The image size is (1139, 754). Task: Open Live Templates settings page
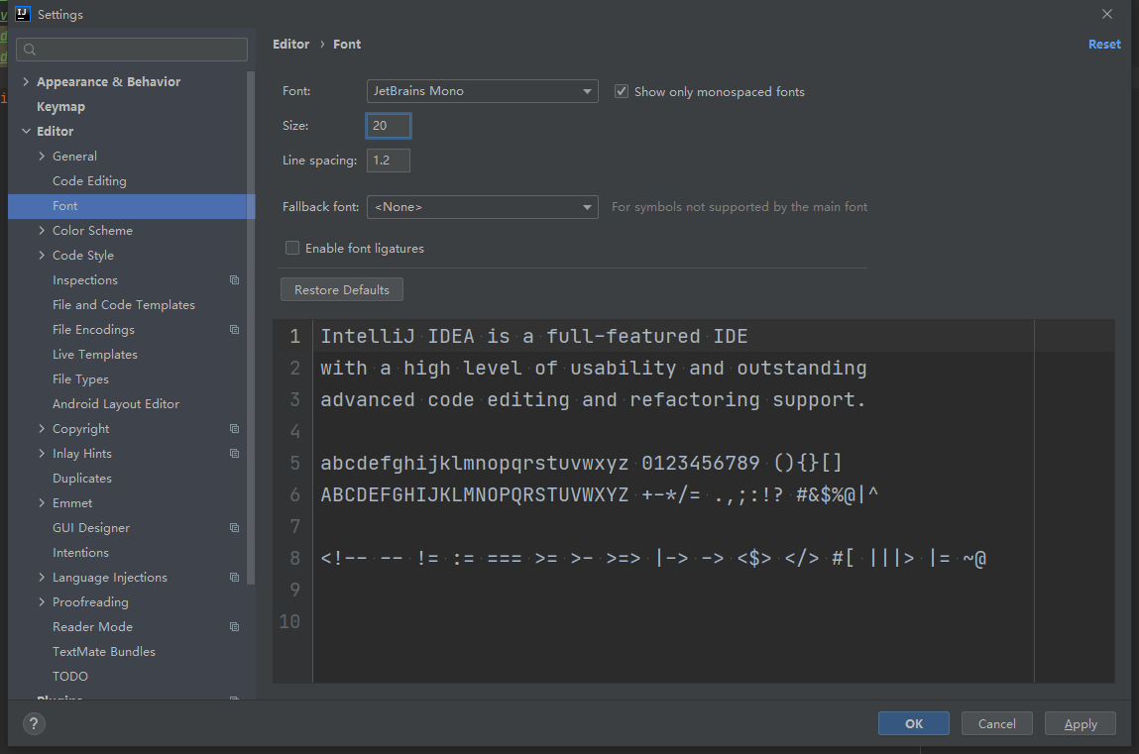click(x=95, y=354)
